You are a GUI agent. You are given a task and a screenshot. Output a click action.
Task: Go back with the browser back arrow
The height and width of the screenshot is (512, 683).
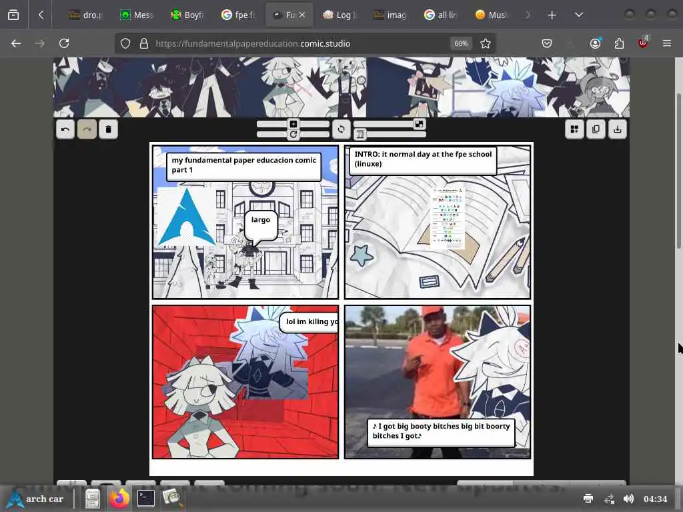pyautogui.click(x=16, y=43)
